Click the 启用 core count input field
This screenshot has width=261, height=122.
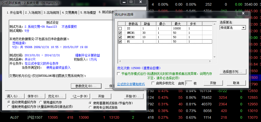pos(188,83)
